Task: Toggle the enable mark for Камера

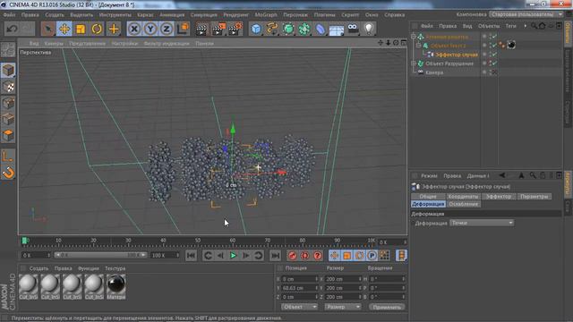Action: 493,72
